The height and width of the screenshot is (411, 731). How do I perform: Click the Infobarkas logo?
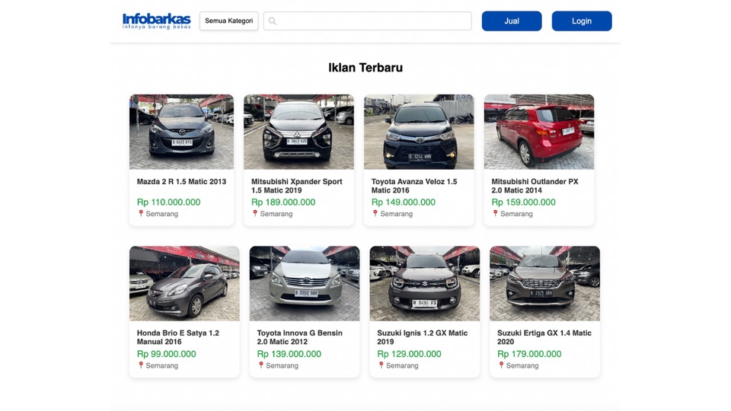click(156, 21)
